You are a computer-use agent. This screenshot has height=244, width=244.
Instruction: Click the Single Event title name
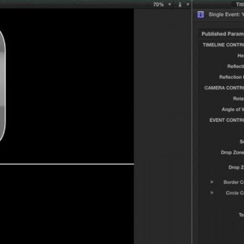226,15
